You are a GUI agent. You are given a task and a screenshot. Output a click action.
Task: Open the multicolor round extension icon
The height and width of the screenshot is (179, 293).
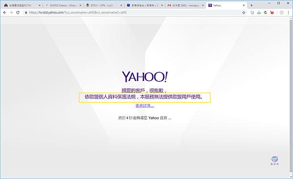point(265,13)
